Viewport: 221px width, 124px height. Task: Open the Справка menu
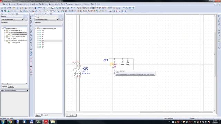tap(98, 4)
